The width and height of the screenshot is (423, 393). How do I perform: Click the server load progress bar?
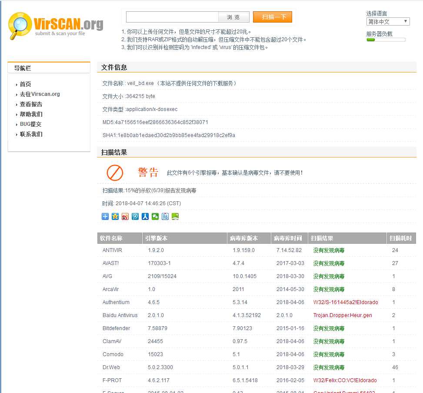385,40
